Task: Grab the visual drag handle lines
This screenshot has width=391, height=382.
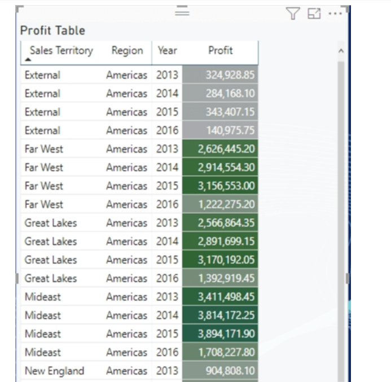Action: pyautogui.click(x=182, y=12)
